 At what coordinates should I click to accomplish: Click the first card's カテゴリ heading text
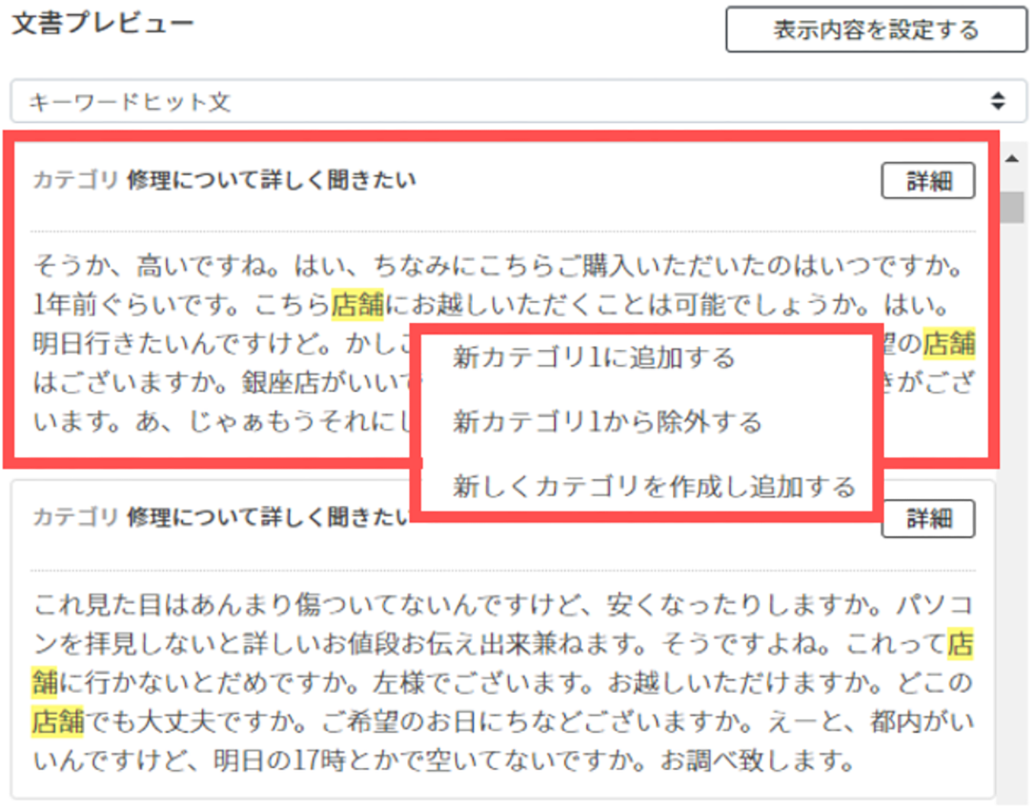point(224,179)
